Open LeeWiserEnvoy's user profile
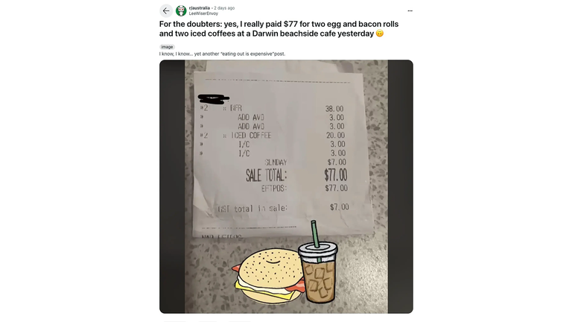572x322 pixels. [203, 13]
